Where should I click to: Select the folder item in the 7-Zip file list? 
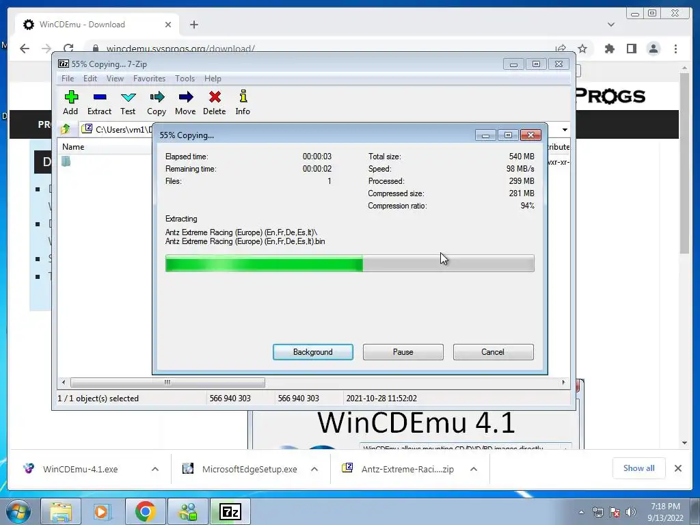[66, 161]
